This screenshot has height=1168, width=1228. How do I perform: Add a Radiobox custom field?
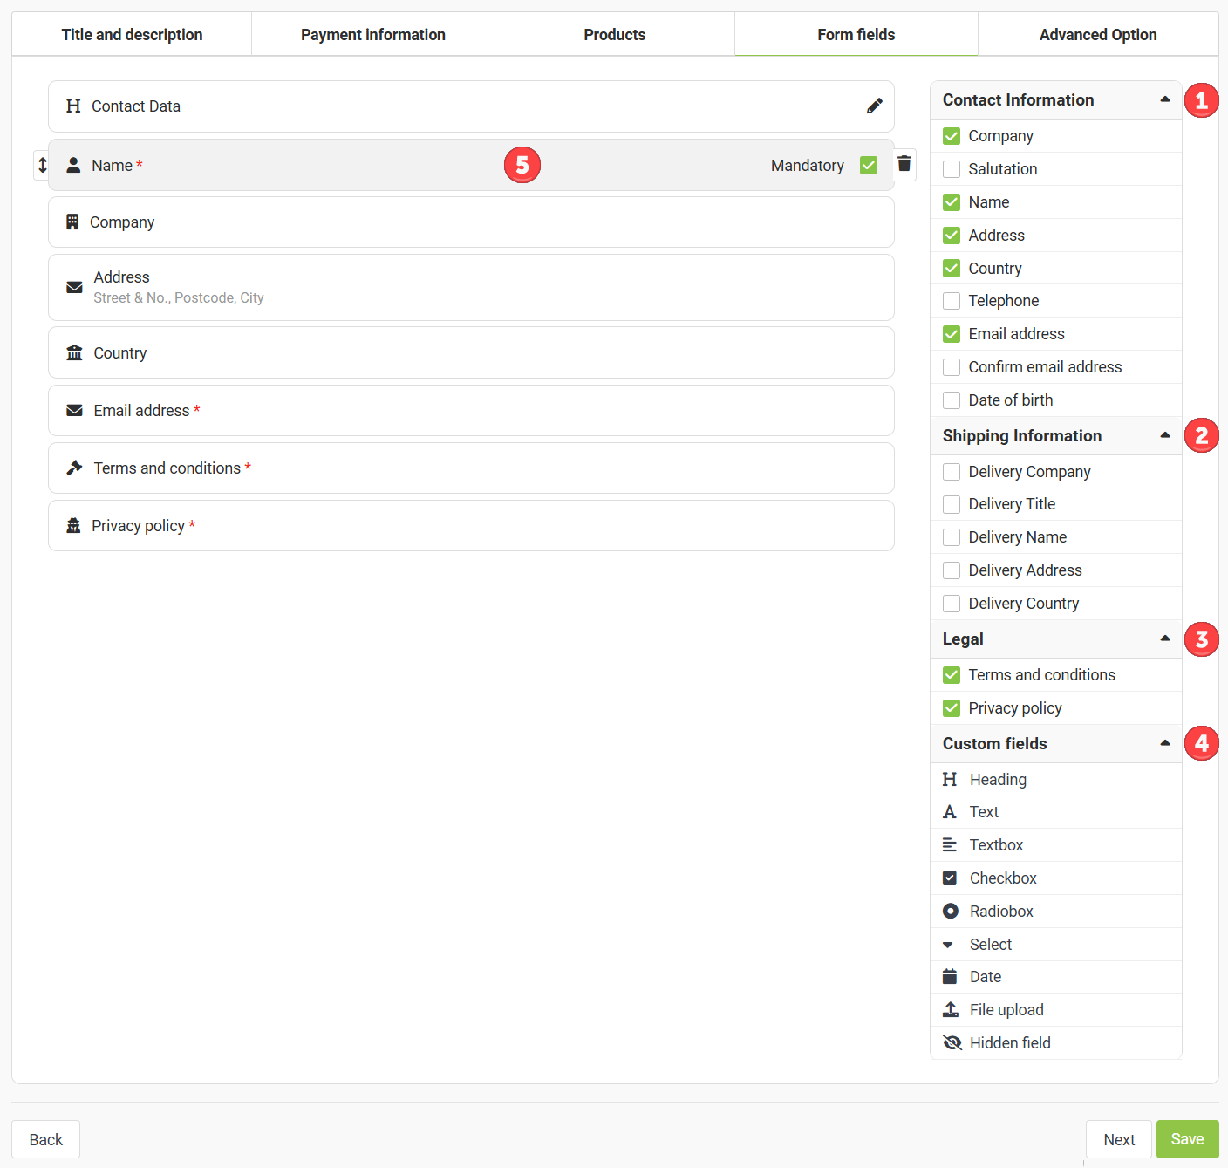[1000, 912]
